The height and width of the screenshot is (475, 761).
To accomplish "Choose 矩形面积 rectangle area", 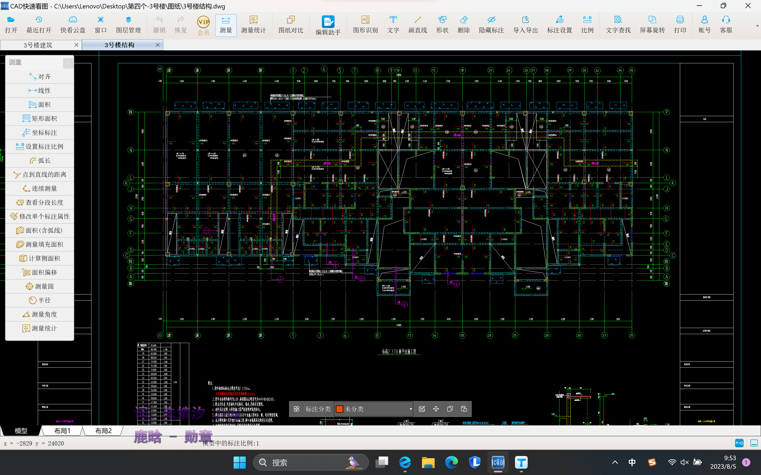I will [40, 118].
